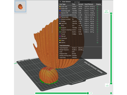Click the "Time" column header
This screenshot has width=127, height=95.
tap(74, 4)
